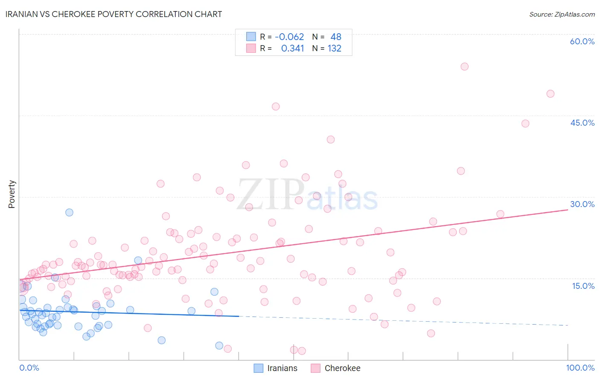
Task: Click the blue outlier point near 27%
Action: click(x=69, y=212)
